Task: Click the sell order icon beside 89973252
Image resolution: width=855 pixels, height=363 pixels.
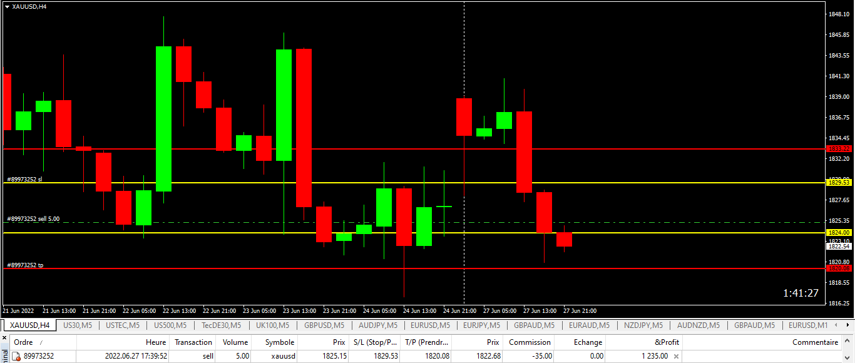Action: (17, 356)
